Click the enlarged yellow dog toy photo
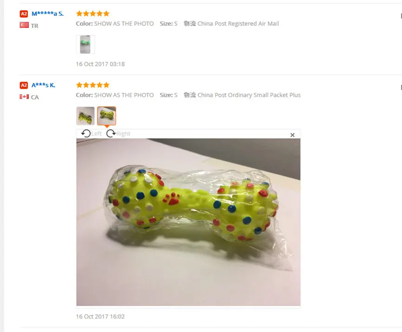The image size is (402, 332). pos(188,222)
